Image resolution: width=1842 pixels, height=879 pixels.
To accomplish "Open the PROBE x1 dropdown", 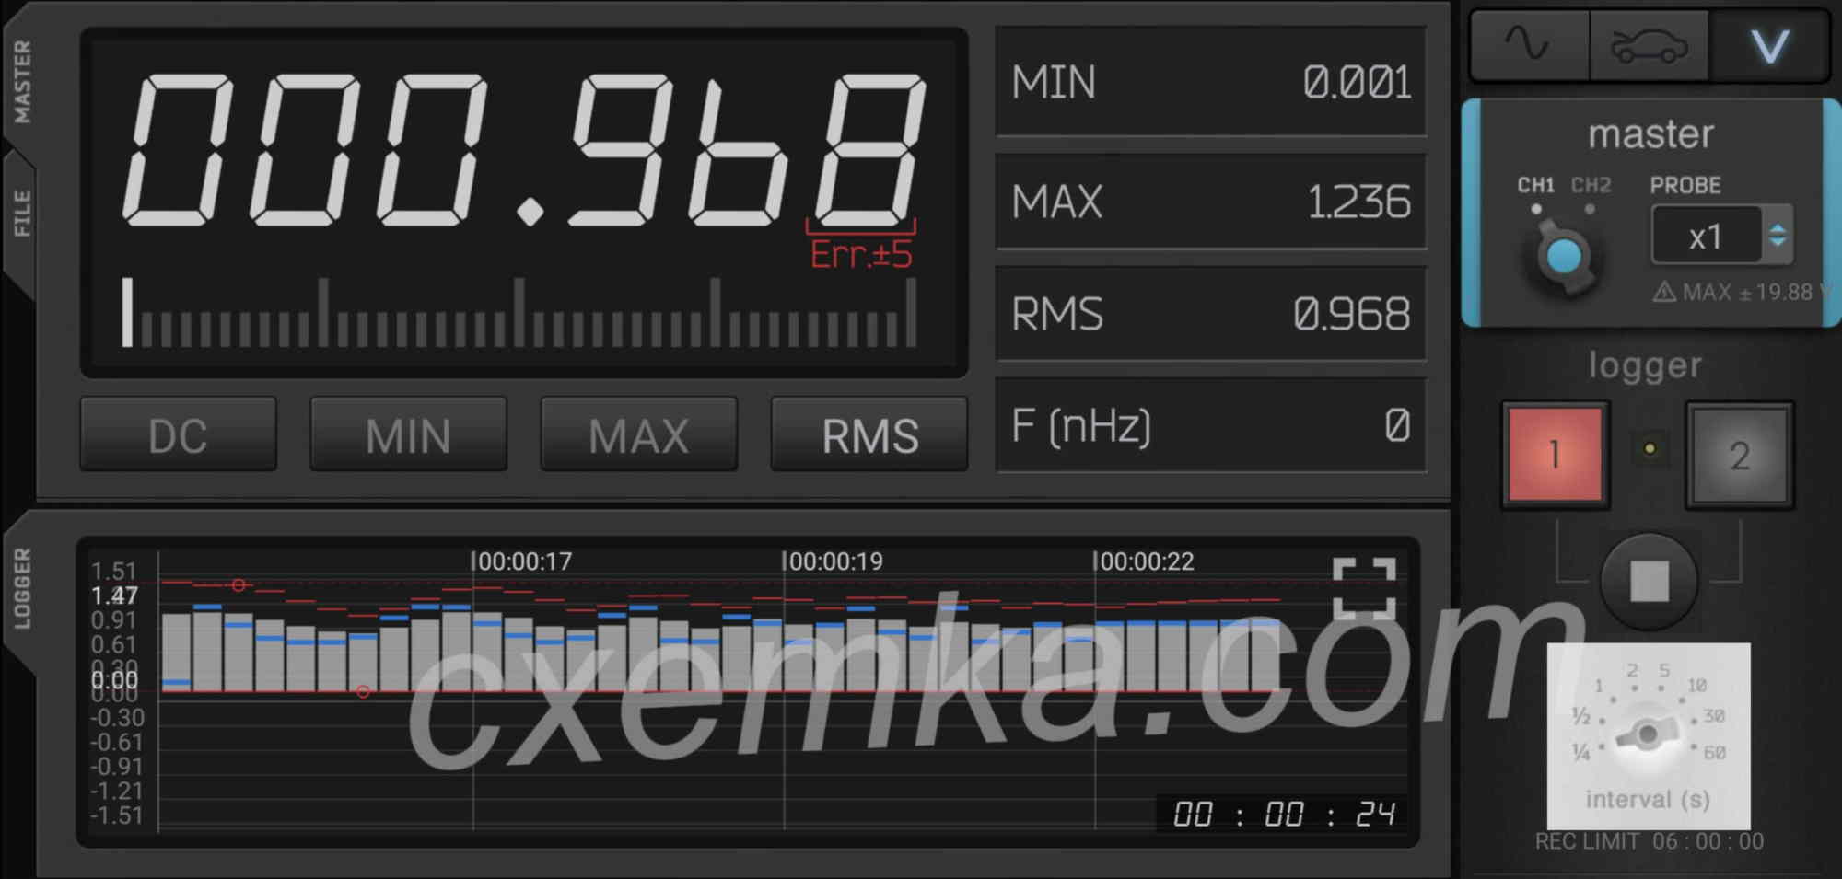I will [1705, 237].
